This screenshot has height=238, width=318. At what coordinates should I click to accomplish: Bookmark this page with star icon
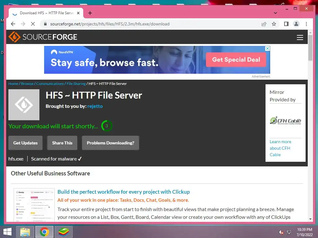pyautogui.click(x=274, y=24)
